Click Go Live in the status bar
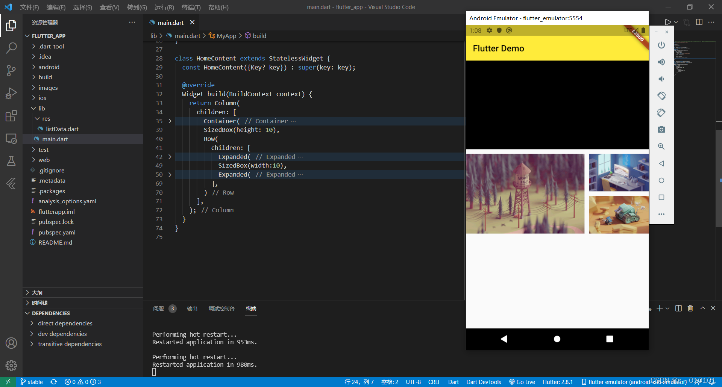Screen dimensions: 722x387 pos(522,382)
